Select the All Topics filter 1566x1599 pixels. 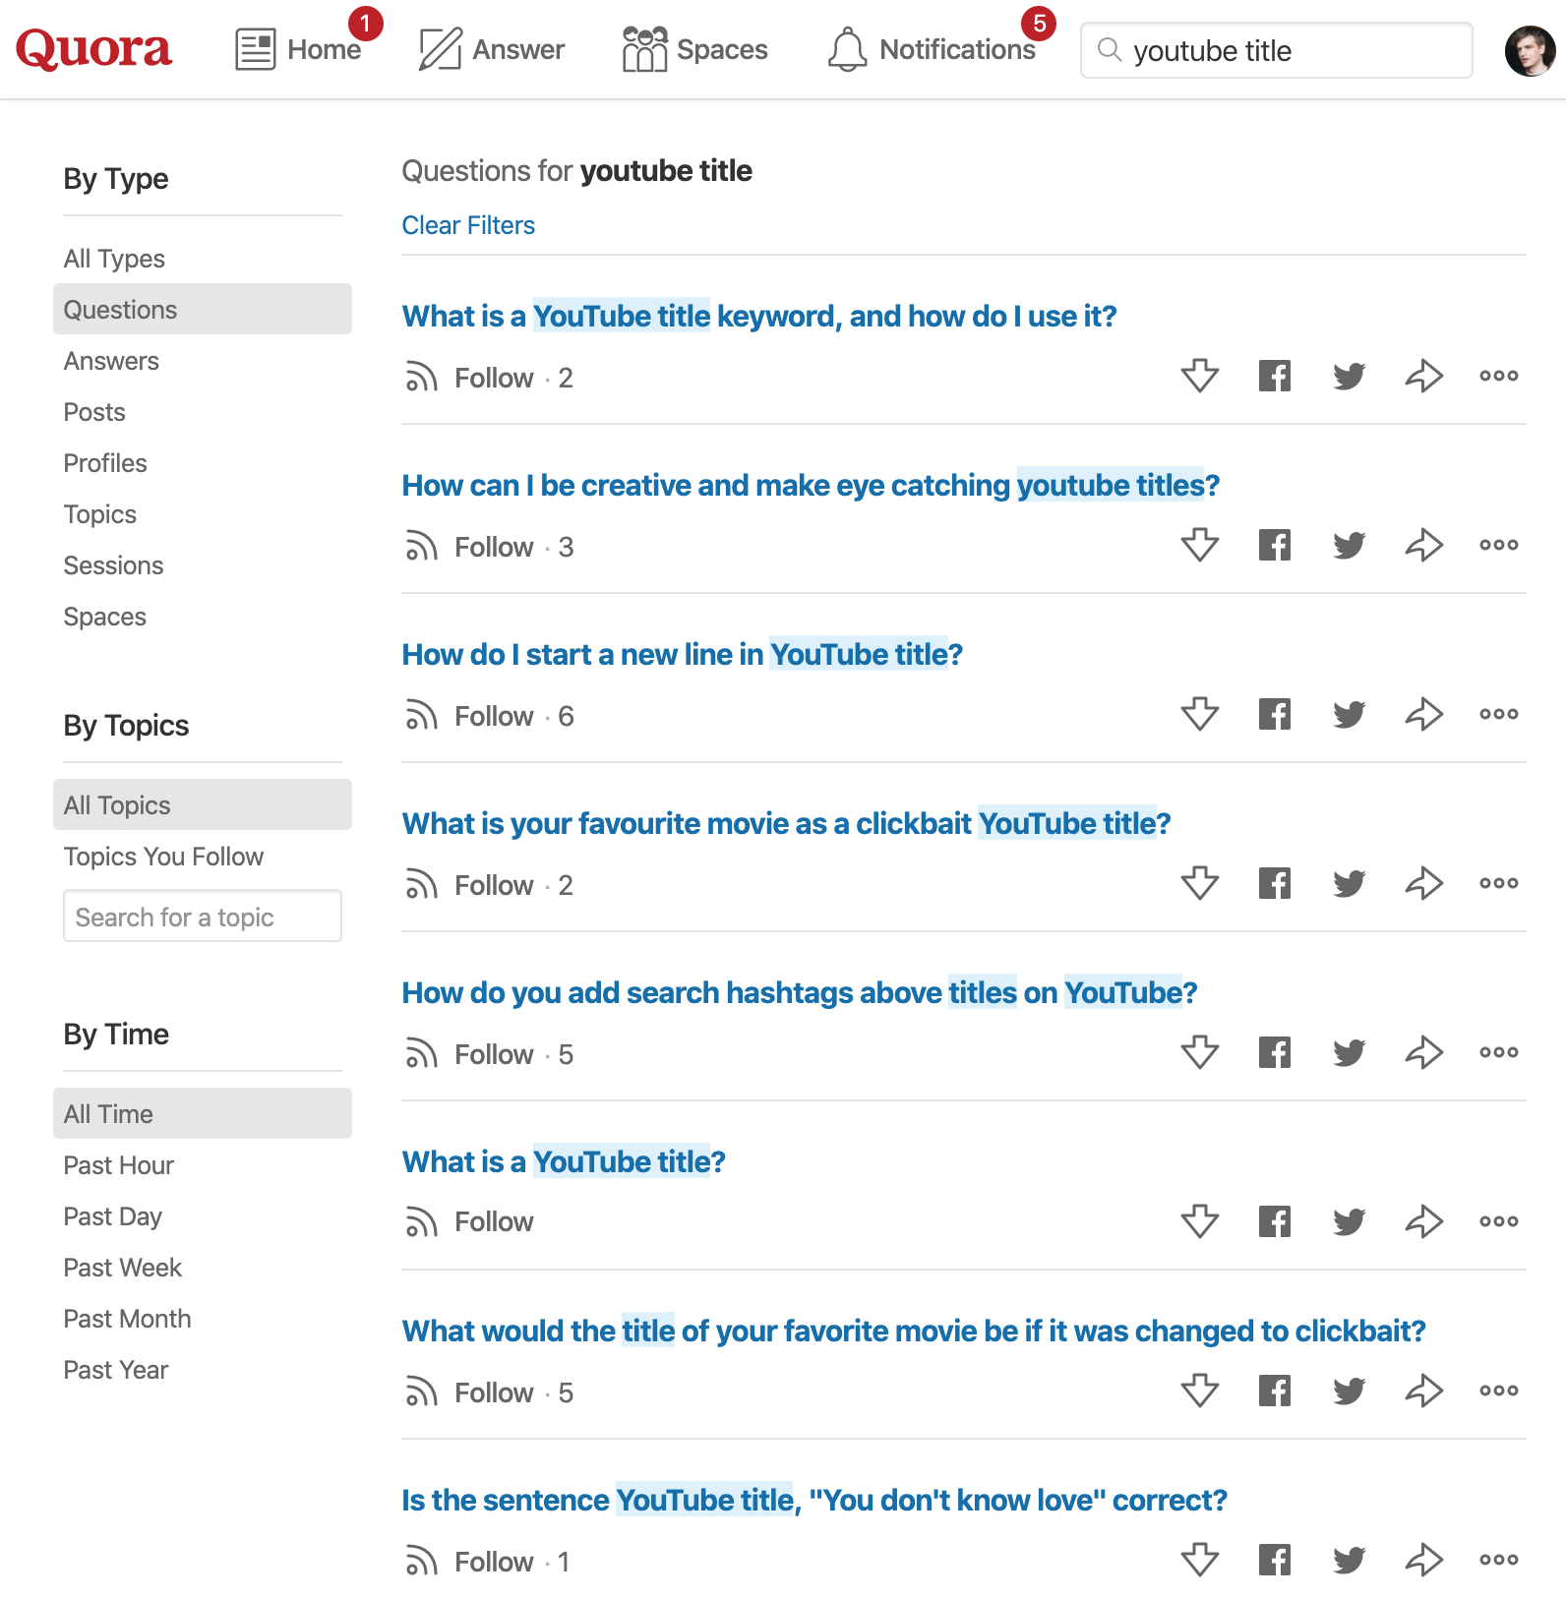tap(203, 804)
